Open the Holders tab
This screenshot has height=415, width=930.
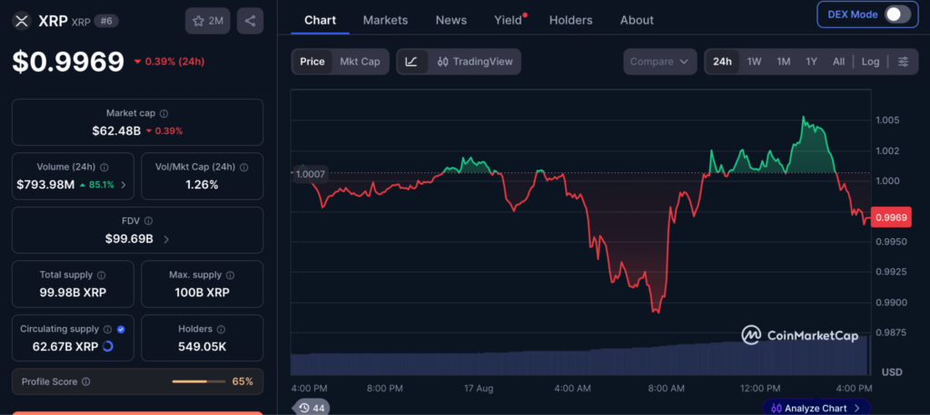(570, 20)
